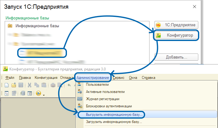This screenshot has height=128, width=218.
Task: Click the Добавить… button
Action: (176, 57)
